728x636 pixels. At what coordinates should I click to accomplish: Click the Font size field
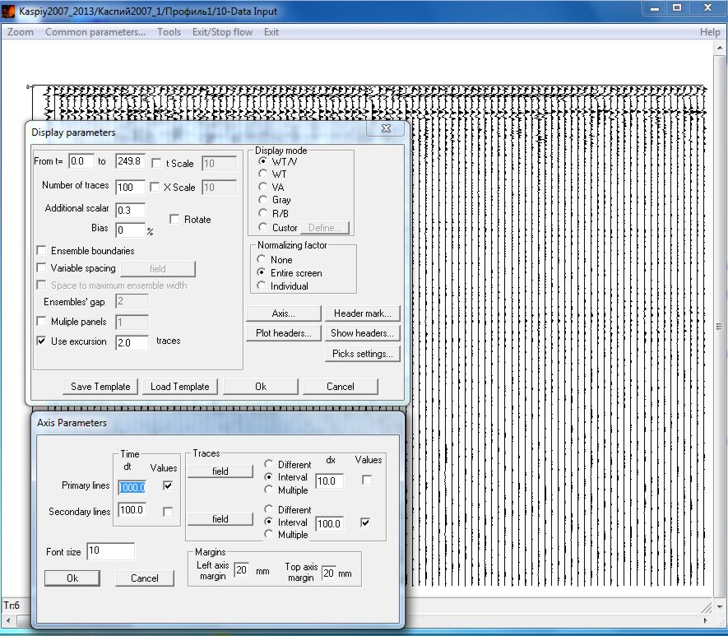(x=110, y=551)
